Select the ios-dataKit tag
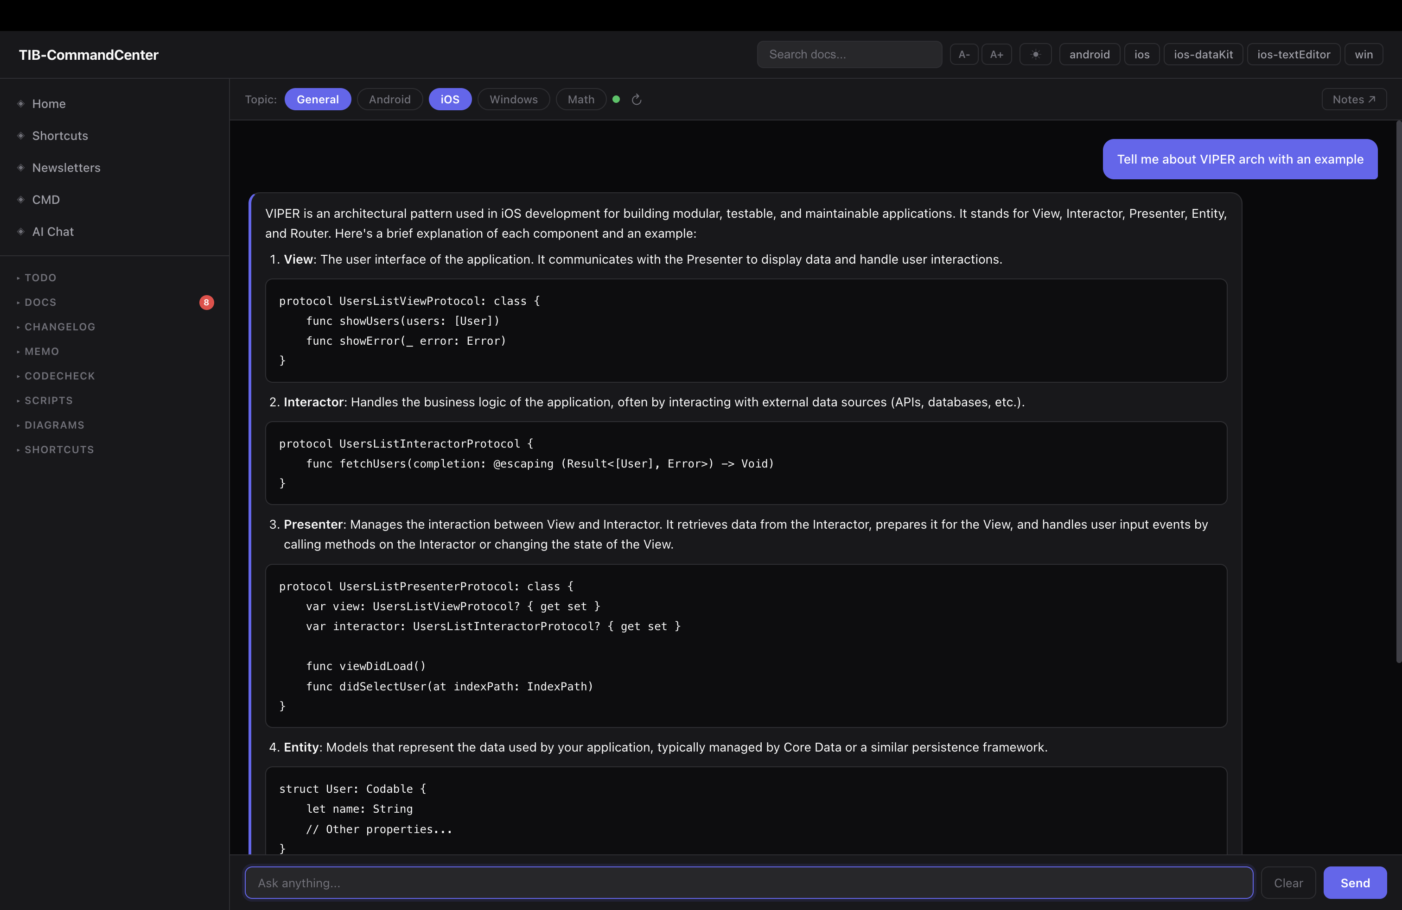This screenshot has width=1402, height=910. click(x=1203, y=54)
